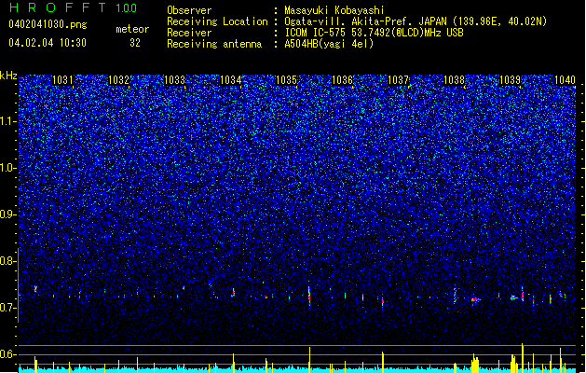Click the 1.1 kHz frequency axis label
Image resolution: width=586 pixels, height=373 pixels.
8,121
